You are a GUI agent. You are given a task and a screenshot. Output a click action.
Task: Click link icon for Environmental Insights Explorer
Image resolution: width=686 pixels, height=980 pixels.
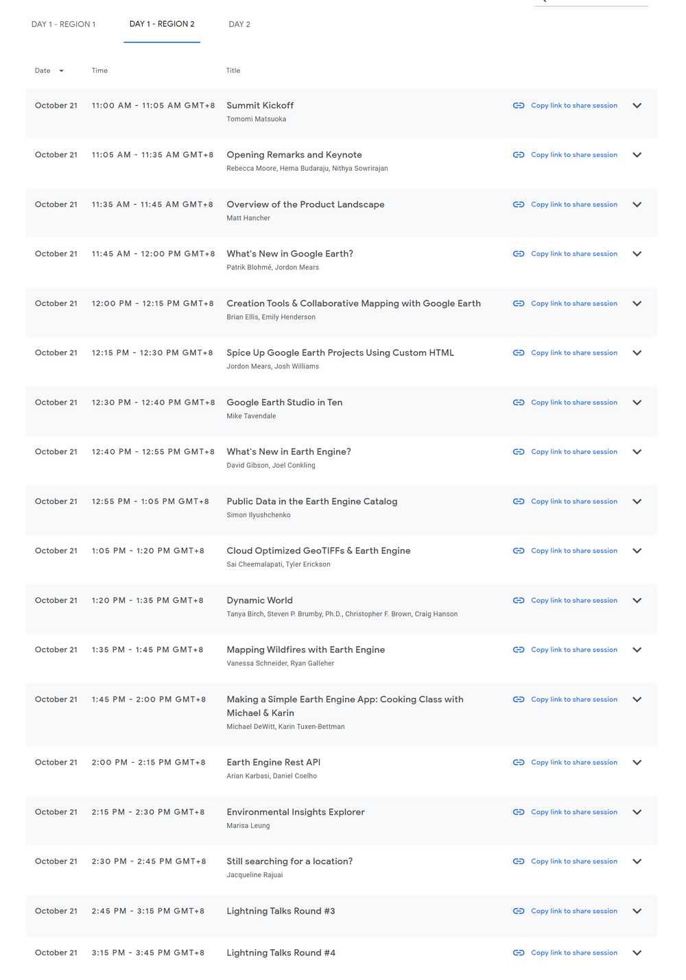(519, 812)
